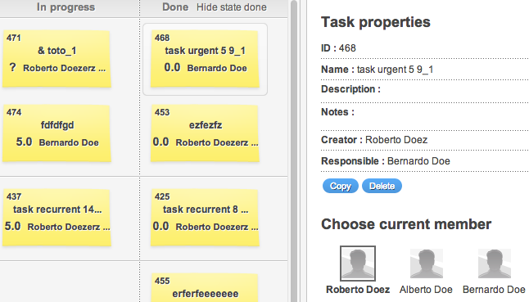Select task 425 task recurrent 8 note
The image size is (529, 302).
click(205, 218)
